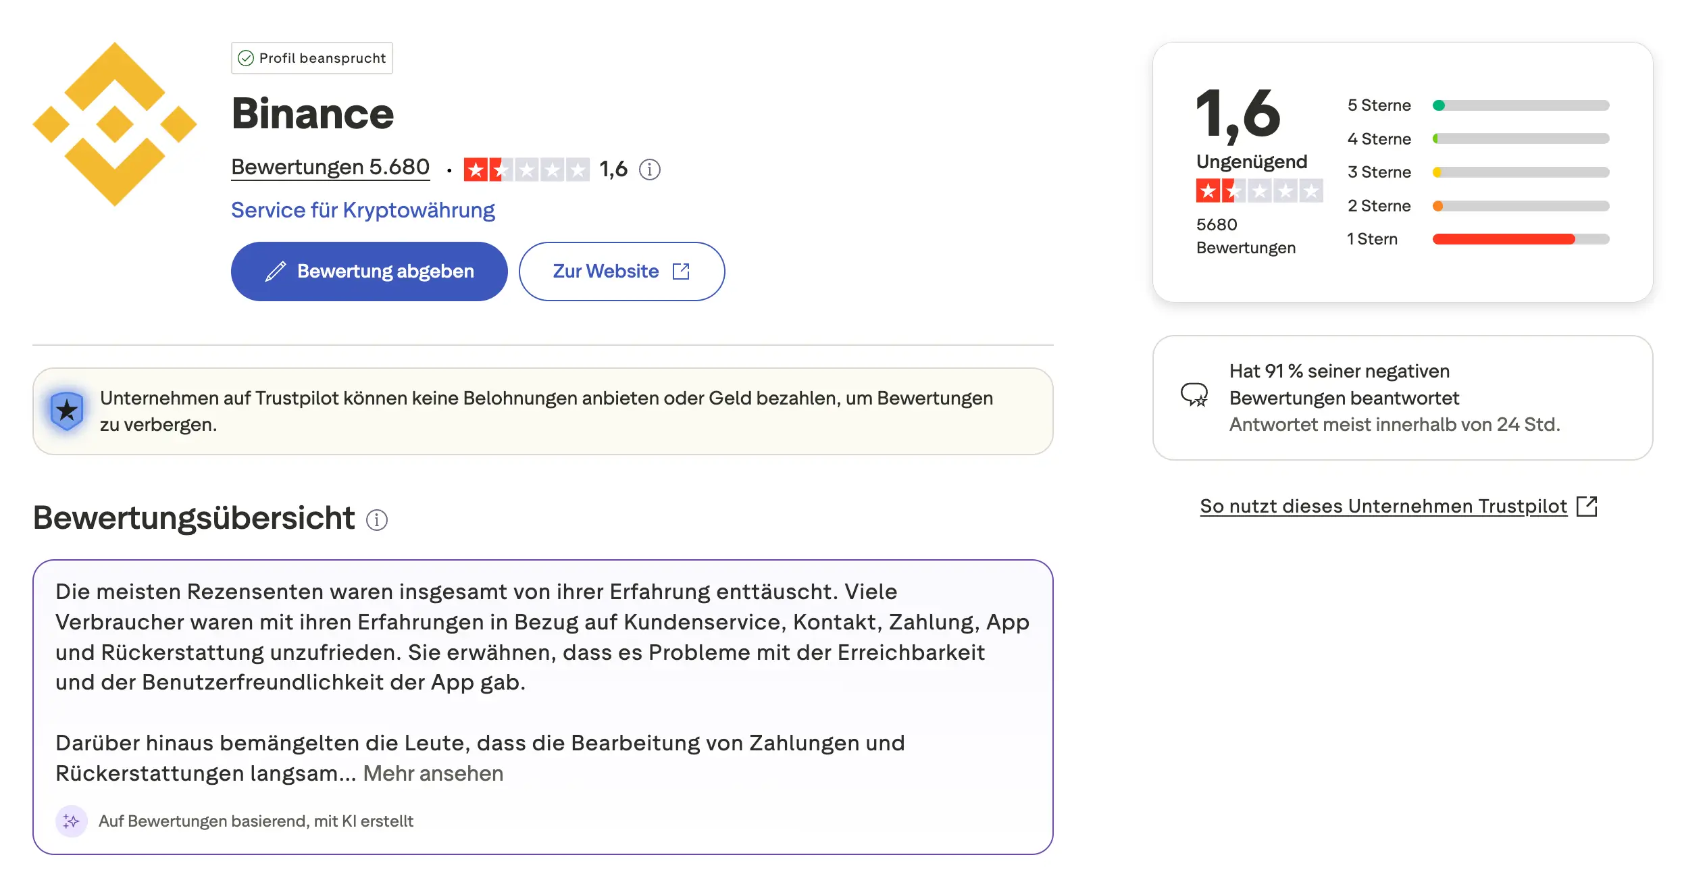Expand summary with Mehr ansehen
1682x878 pixels.
point(433,773)
